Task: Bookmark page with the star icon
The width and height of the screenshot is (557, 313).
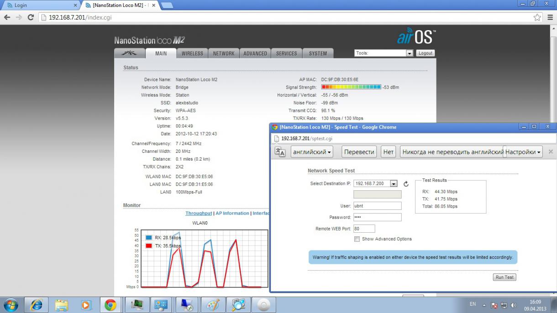Action: tap(537, 17)
